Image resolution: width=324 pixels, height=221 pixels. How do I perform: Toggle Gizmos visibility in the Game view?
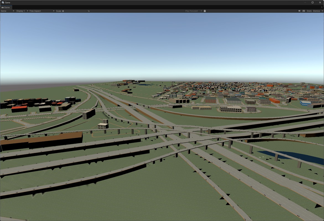click(316, 11)
